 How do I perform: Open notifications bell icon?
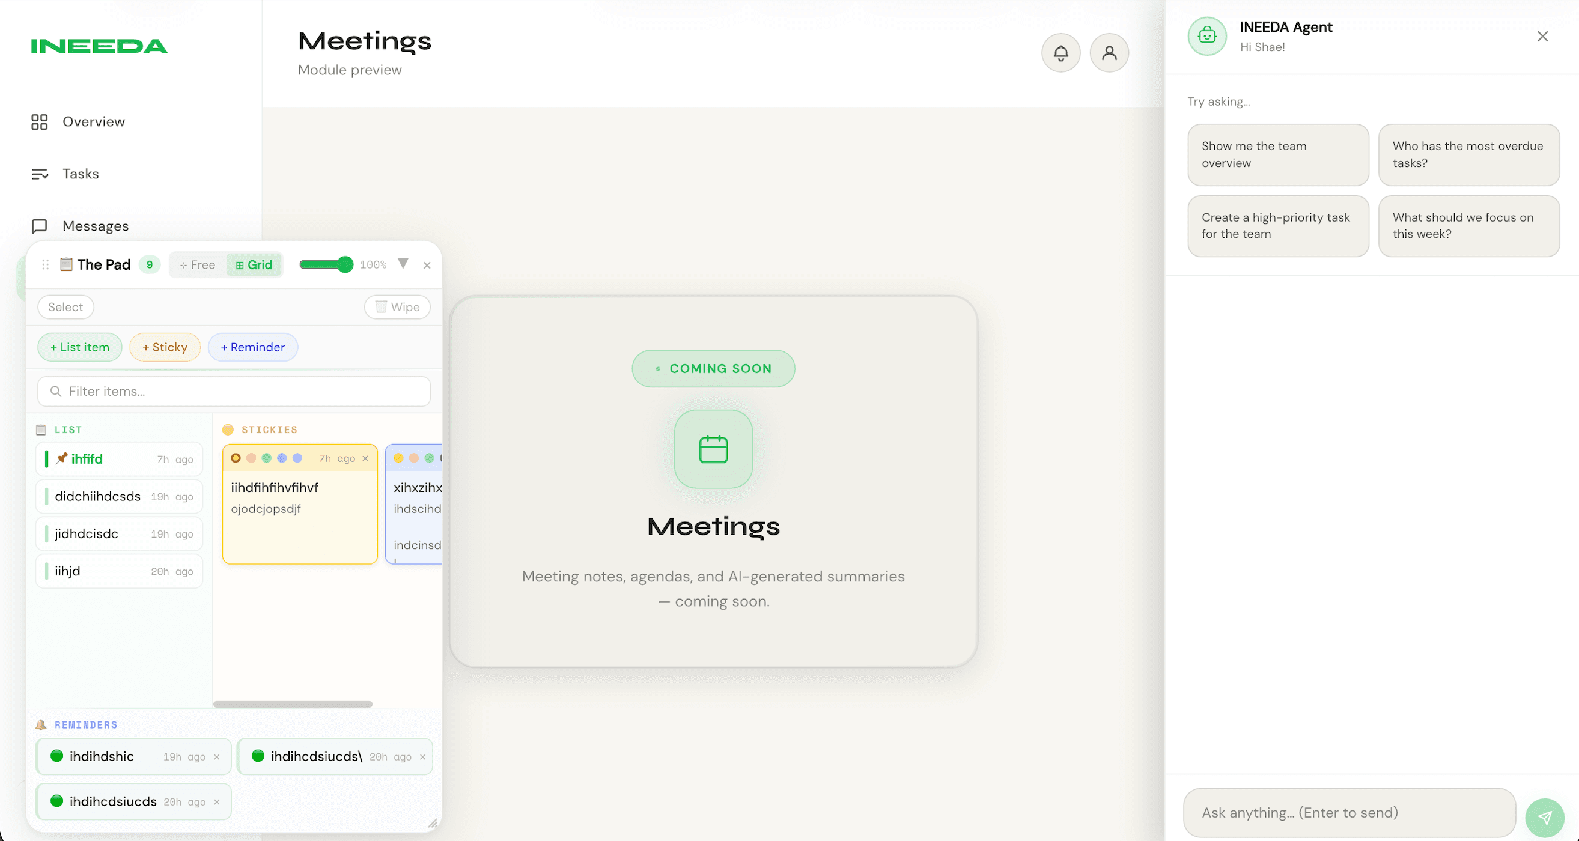pyautogui.click(x=1060, y=53)
